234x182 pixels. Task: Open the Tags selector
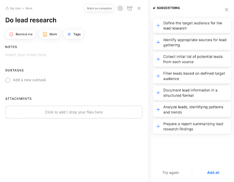74,34
